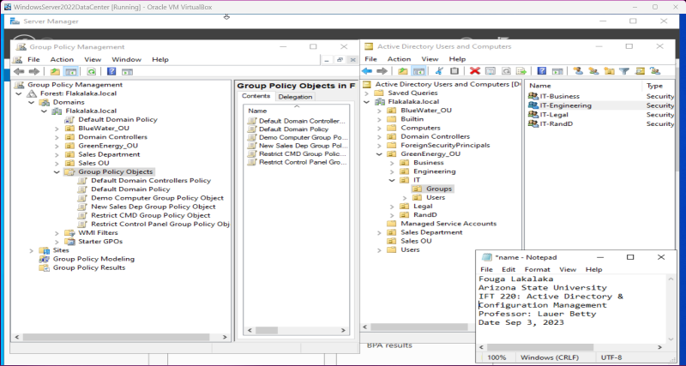
Task: Click the Forward arrow in Group Policy Management toolbar
Action: (34, 72)
